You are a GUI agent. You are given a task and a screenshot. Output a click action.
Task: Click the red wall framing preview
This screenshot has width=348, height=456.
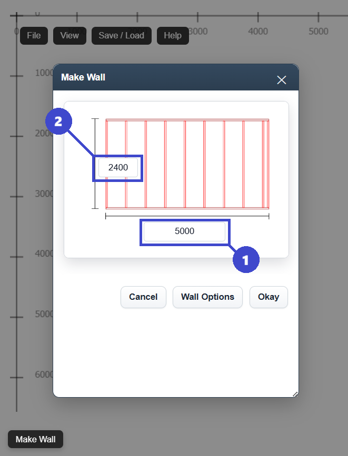point(187,164)
